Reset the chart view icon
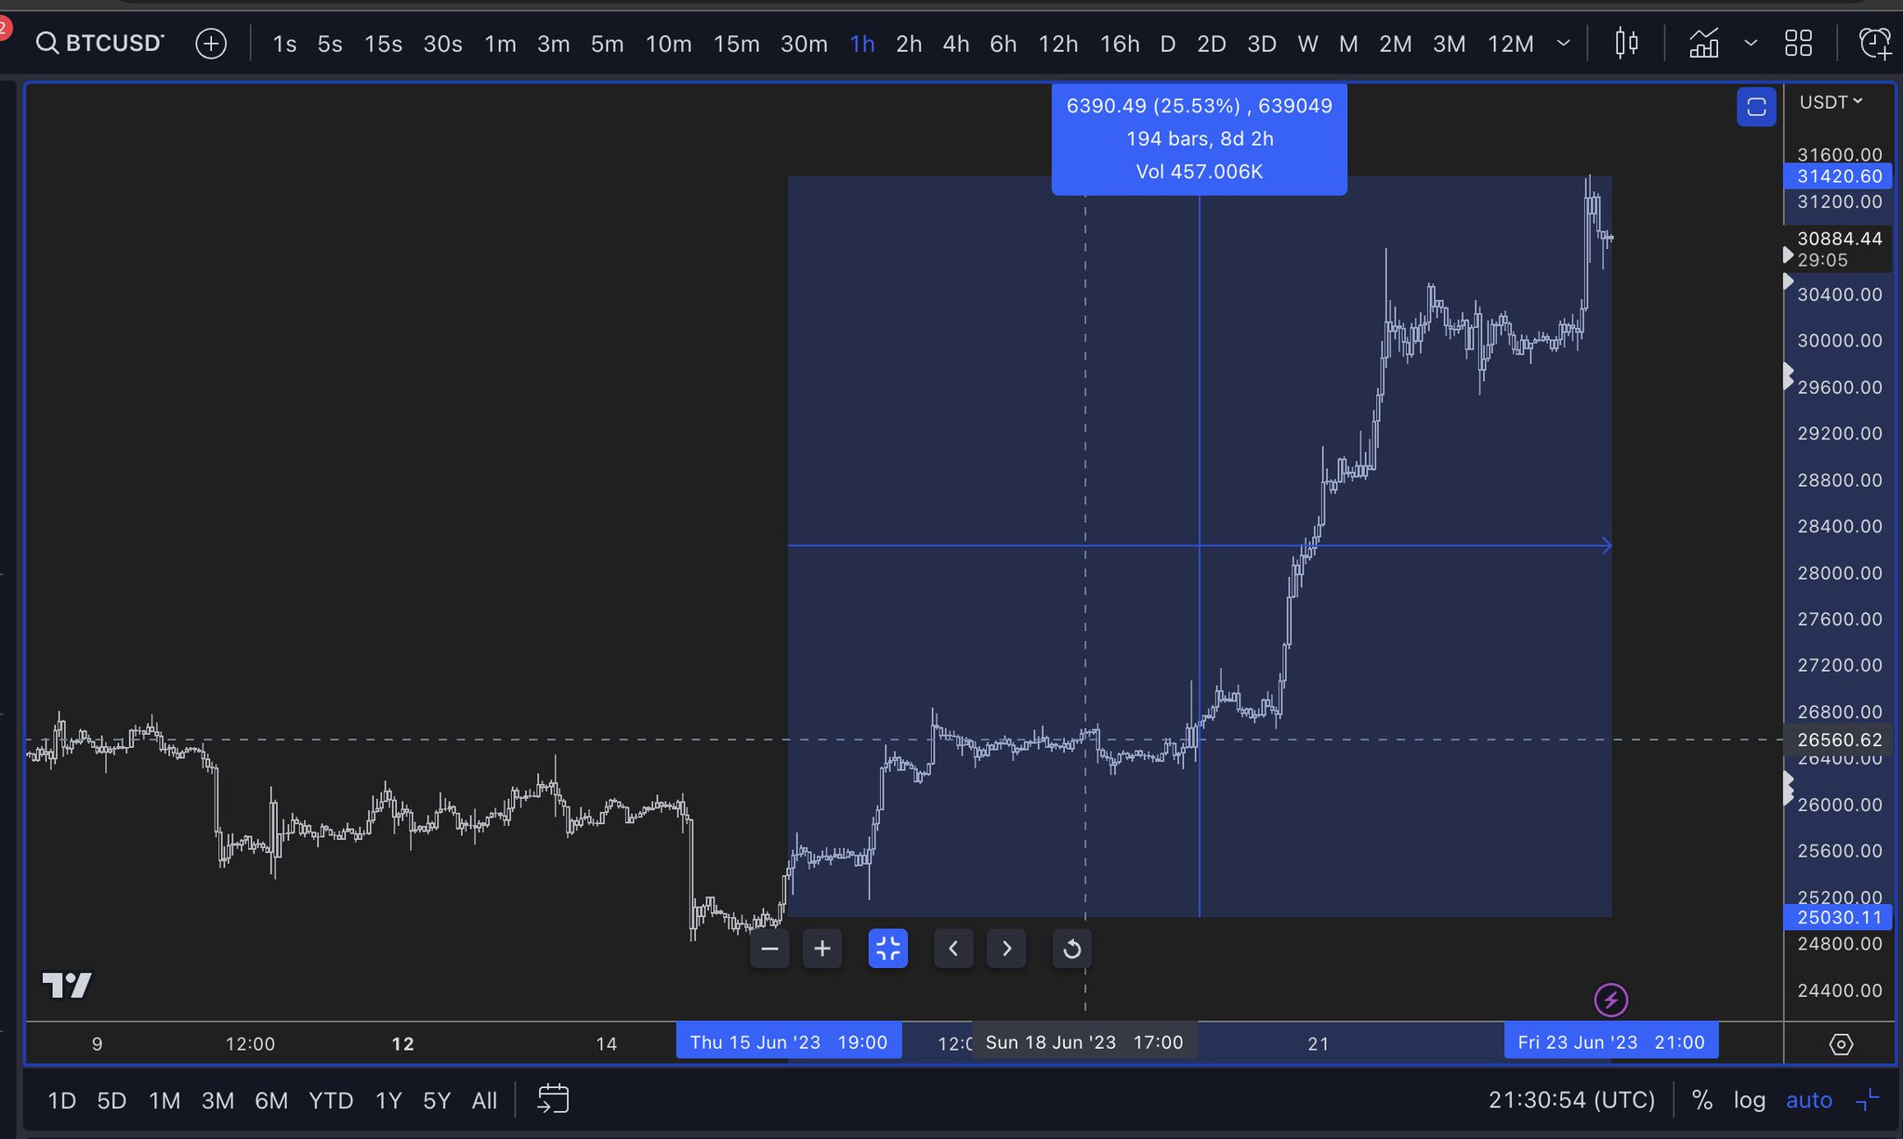The width and height of the screenshot is (1903, 1139). 1071,949
